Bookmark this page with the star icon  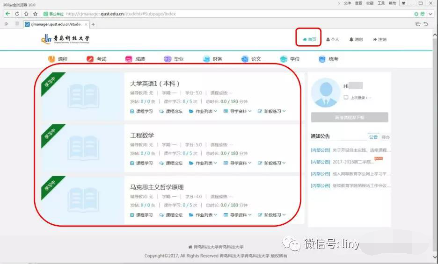tap(35, 14)
